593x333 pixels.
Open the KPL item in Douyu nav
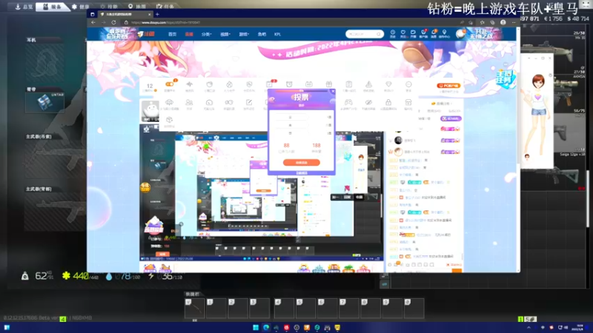[277, 34]
